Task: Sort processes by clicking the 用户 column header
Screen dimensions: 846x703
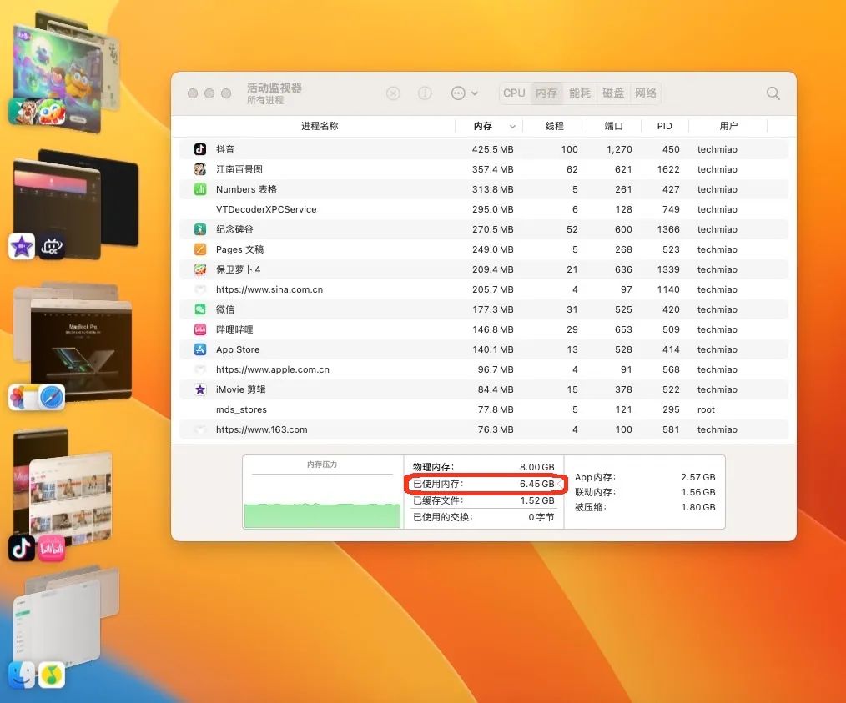Action: point(729,126)
